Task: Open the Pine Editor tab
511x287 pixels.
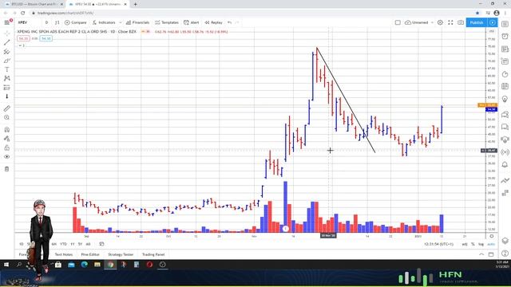Action: [90, 254]
